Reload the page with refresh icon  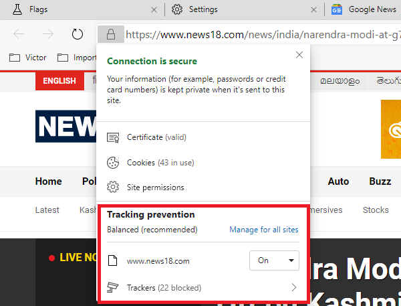coord(78,34)
